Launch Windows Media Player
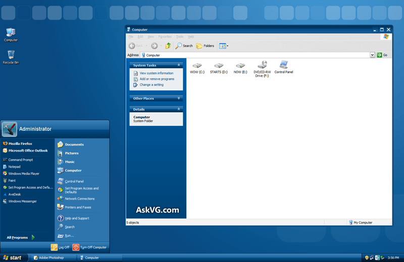Screen dimensions: 404x262 tap(21, 173)
